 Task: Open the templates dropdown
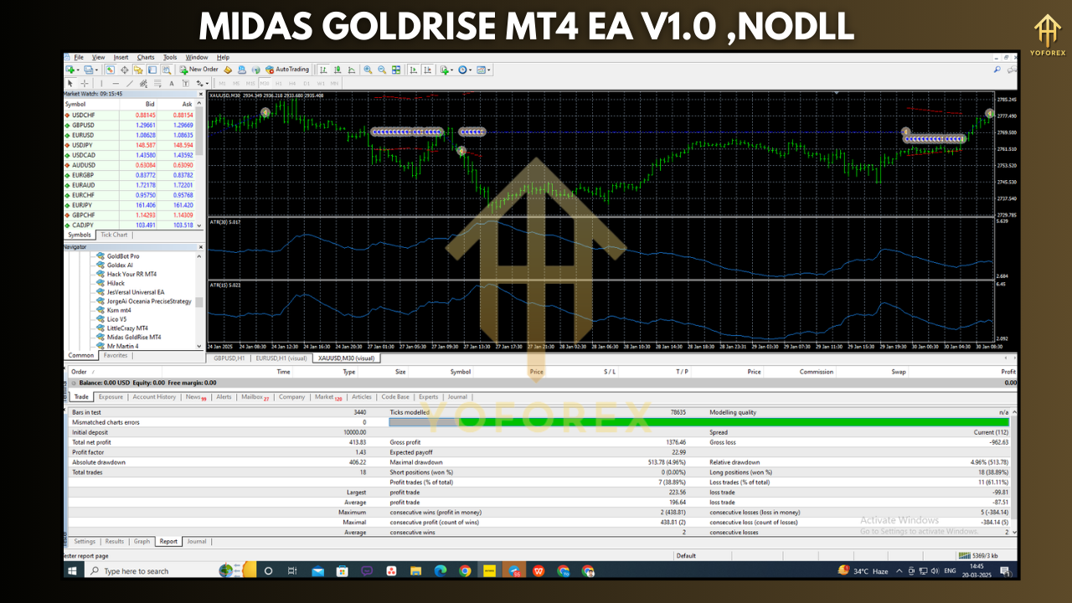point(483,70)
